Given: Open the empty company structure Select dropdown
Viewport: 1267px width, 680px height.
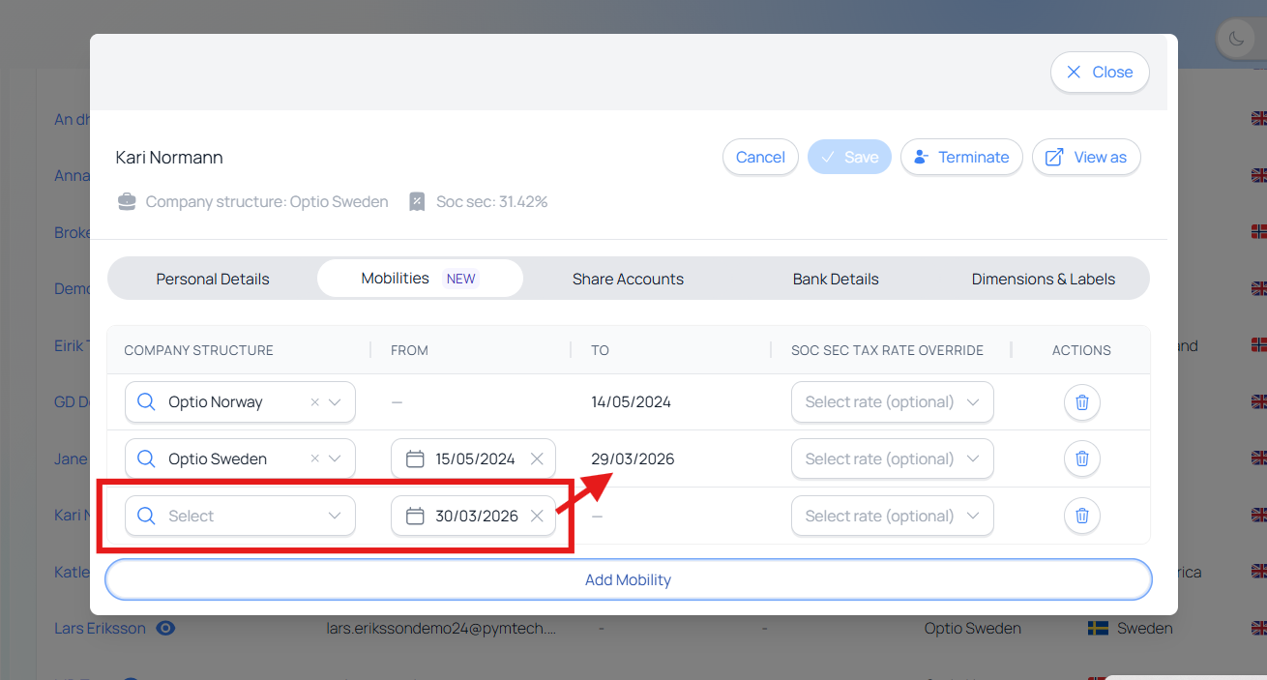Looking at the screenshot, I should 240,517.
